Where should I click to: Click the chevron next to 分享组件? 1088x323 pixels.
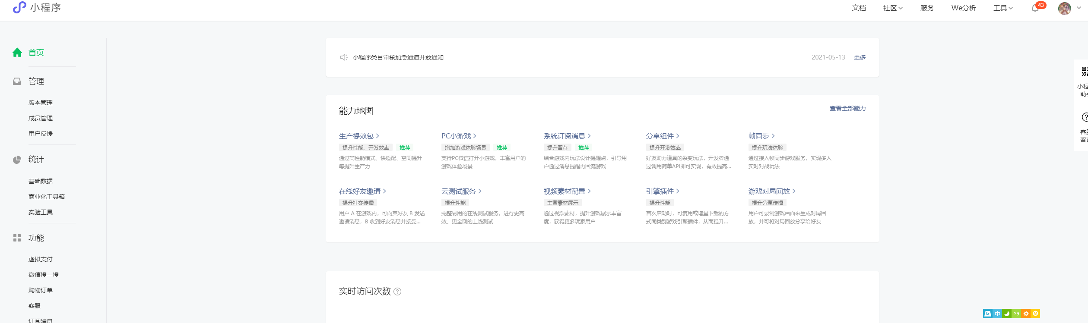(x=678, y=136)
